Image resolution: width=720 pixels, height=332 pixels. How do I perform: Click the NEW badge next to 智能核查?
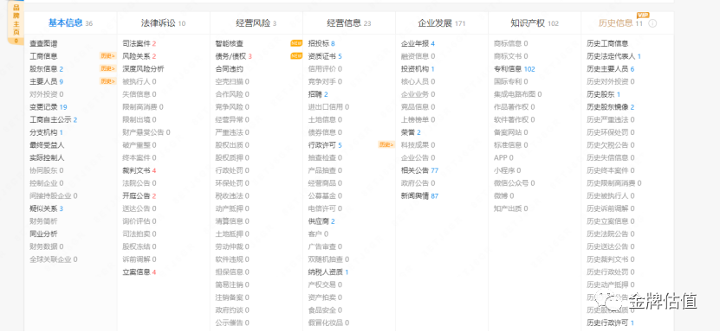pos(296,43)
